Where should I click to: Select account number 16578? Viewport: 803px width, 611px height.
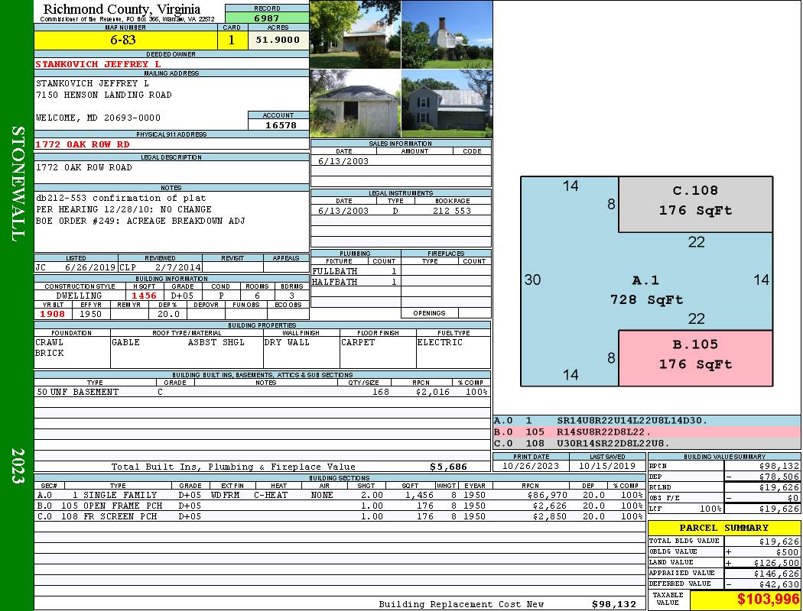point(278,124)
